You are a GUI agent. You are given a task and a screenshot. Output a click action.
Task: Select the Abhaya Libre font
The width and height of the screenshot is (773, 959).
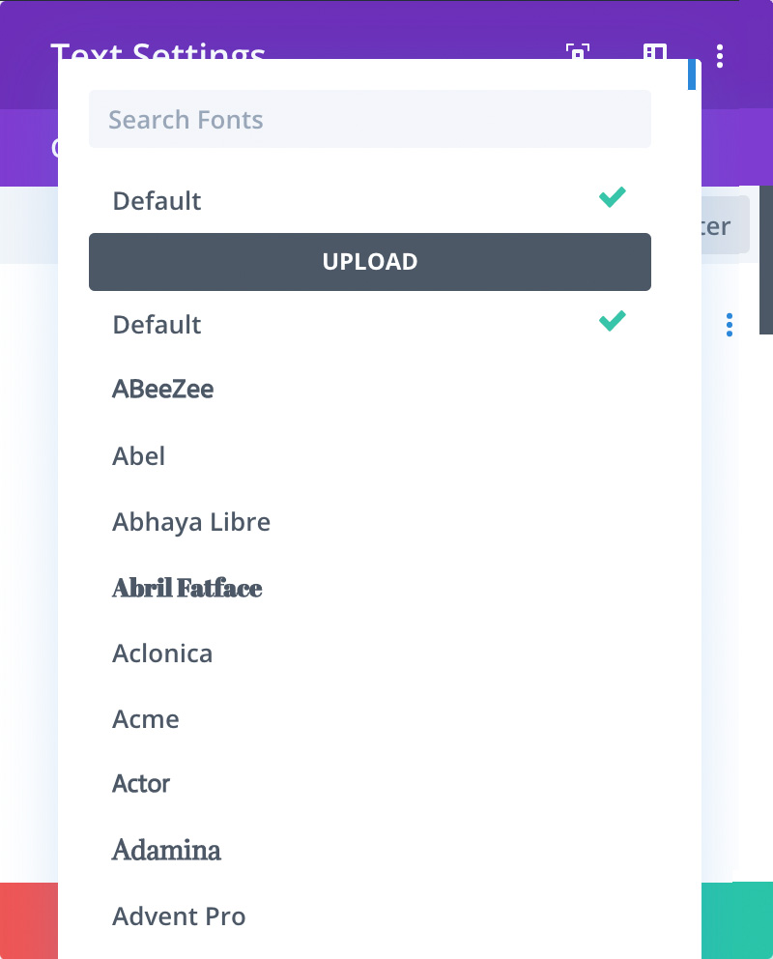(191, 521)
